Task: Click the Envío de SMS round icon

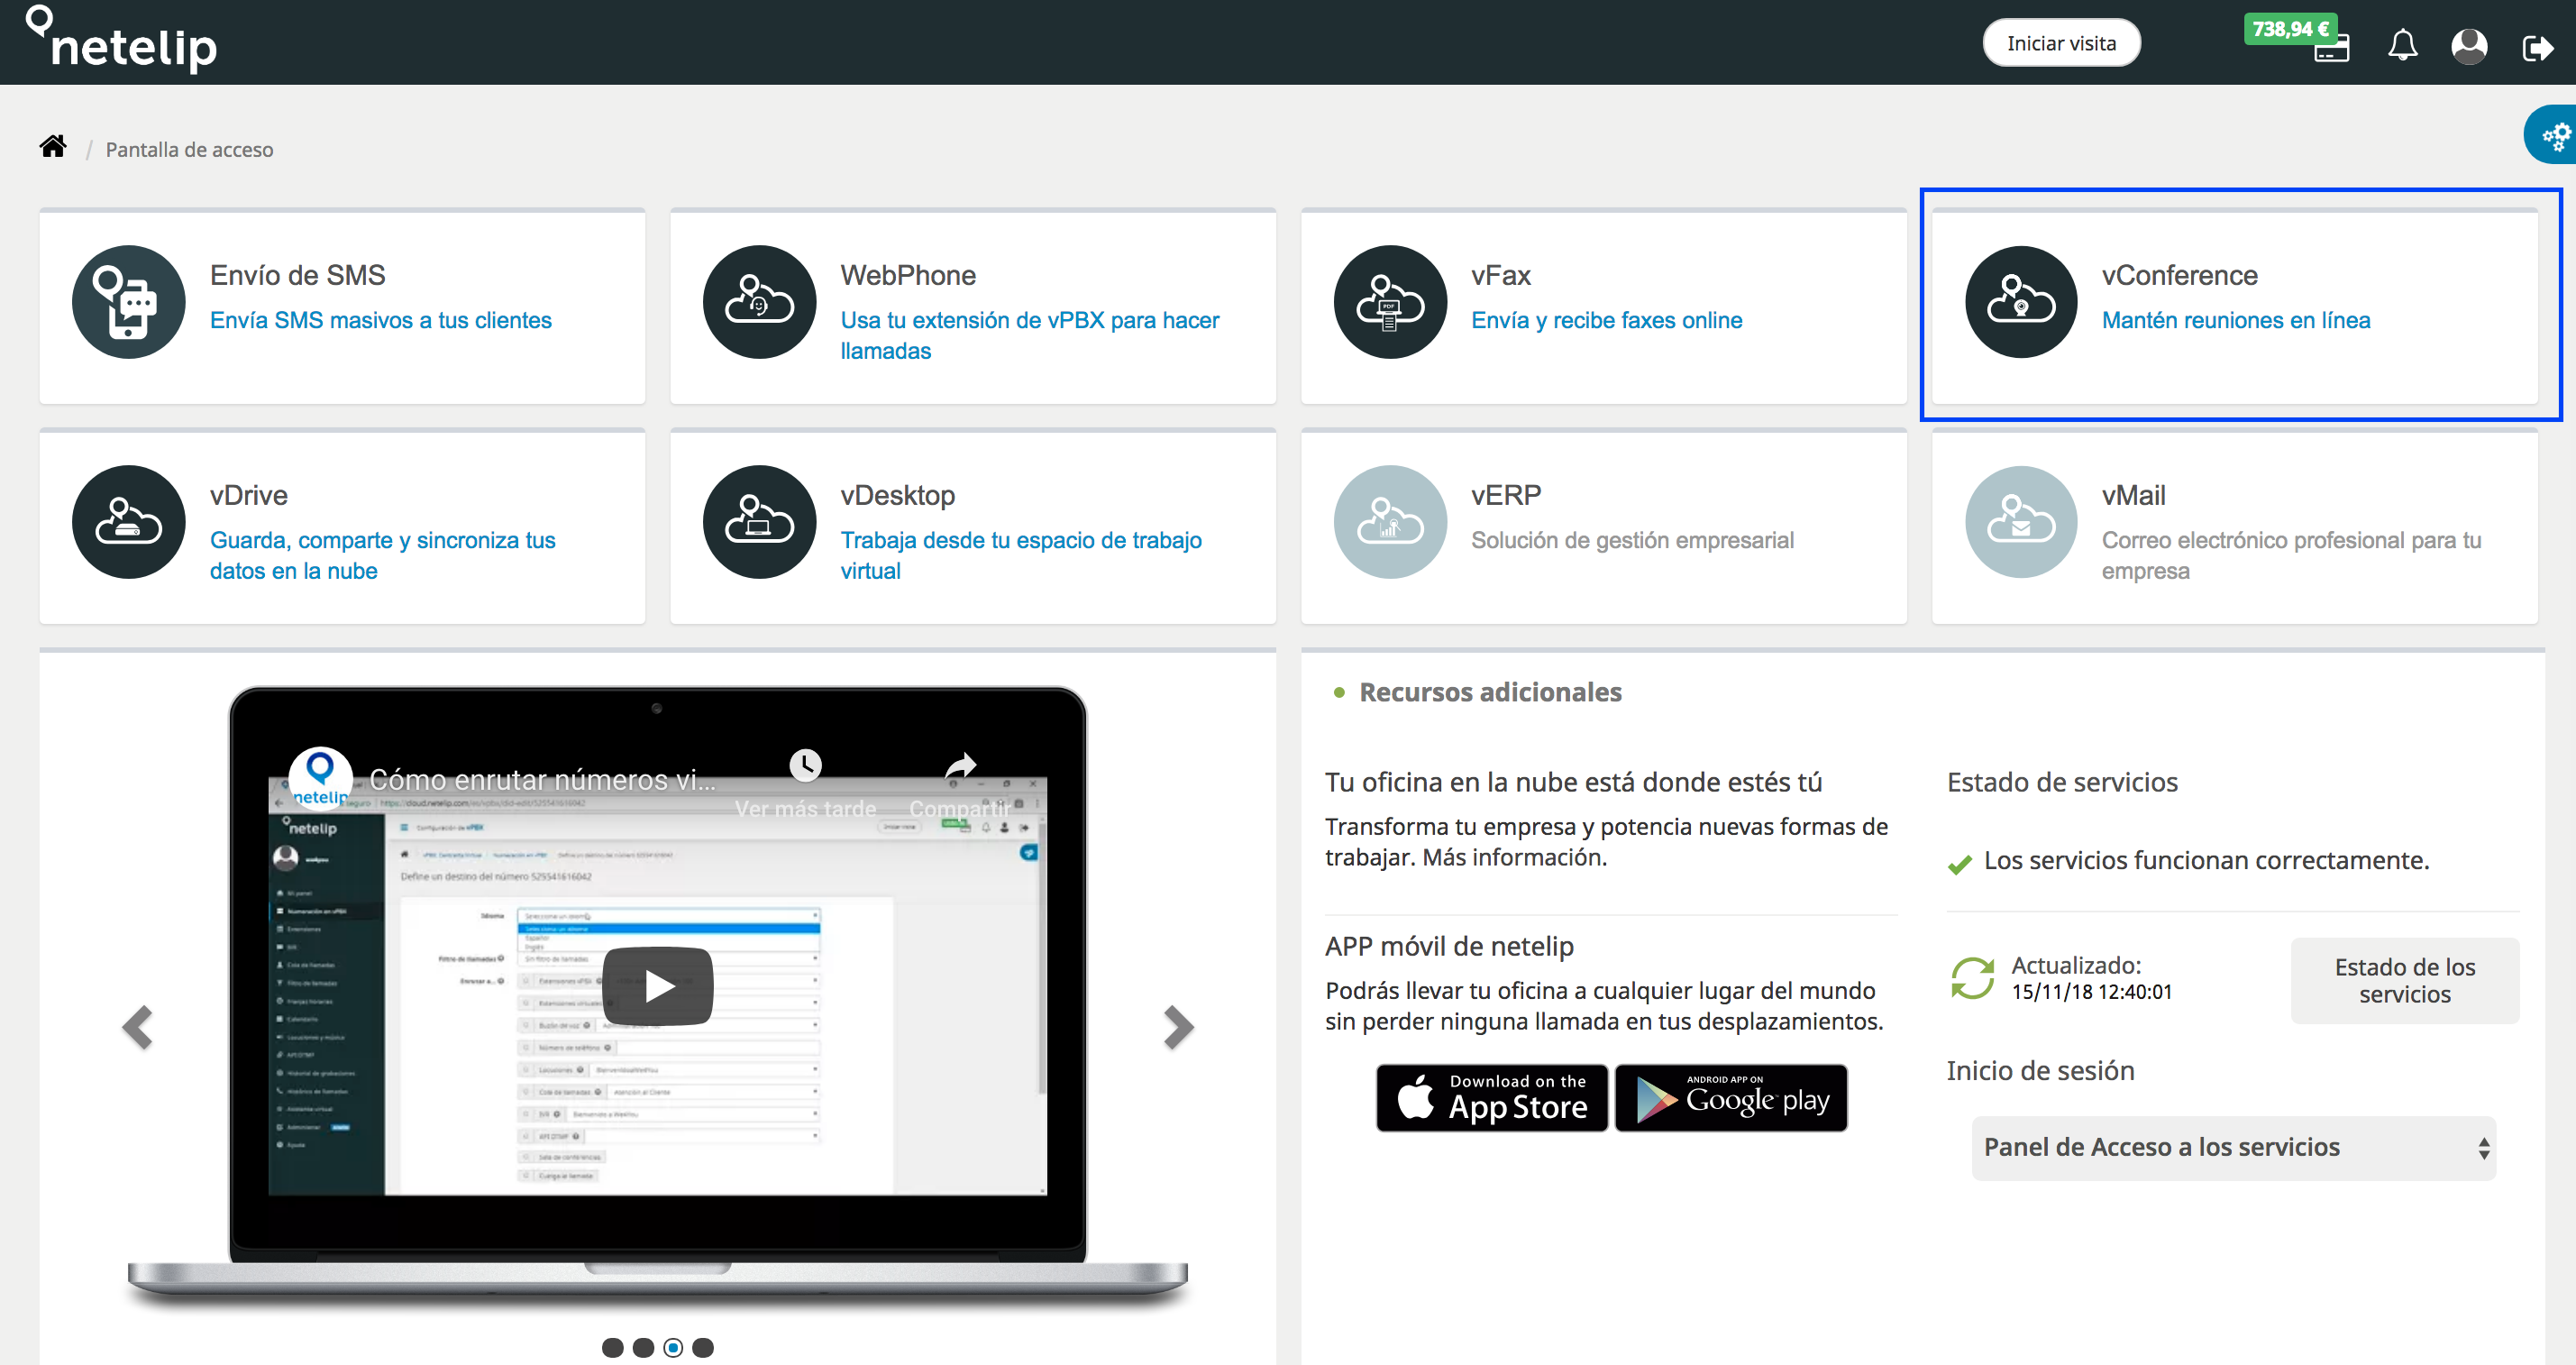Action: 128,301
